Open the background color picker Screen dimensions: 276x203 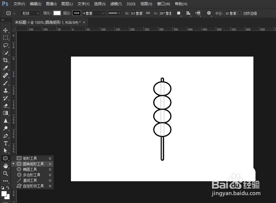(8, 197)
